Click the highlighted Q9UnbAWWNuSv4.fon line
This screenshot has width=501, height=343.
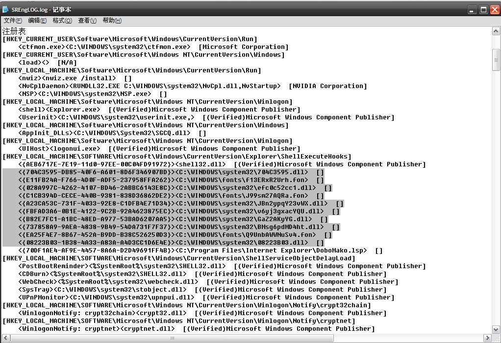tap(175, 235)
